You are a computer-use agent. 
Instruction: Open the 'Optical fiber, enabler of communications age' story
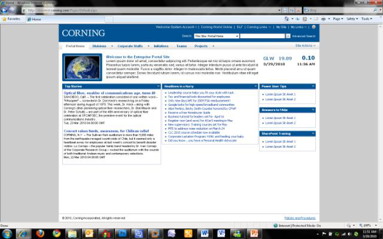(x=110, y=93)
